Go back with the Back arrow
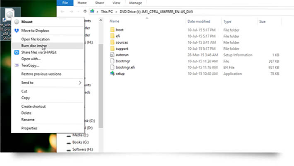The width and height of the screenshot is (294, 166). click(63, 12)
